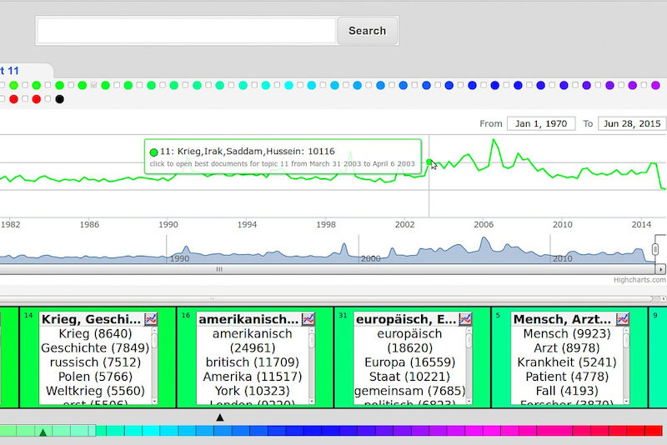This screenshot has height=445, width=667.
Task: Open the To date field Jun 28, 2015
Action: tap(631, 123)
